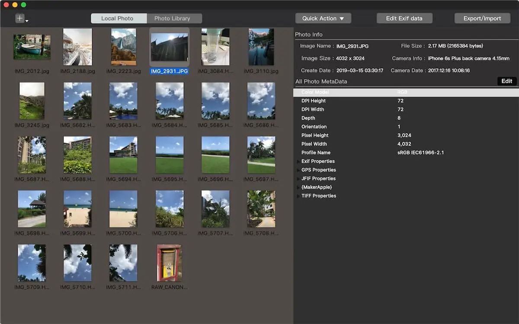Select the IMG_2223.jpg waterfall thumbnail
519x324 pixels.
[x=123, y=47]
